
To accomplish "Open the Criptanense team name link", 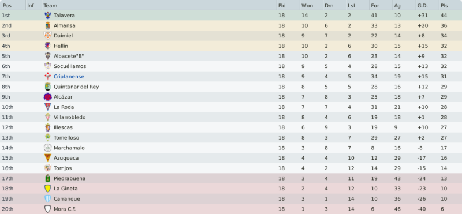I will click(69, 77).
